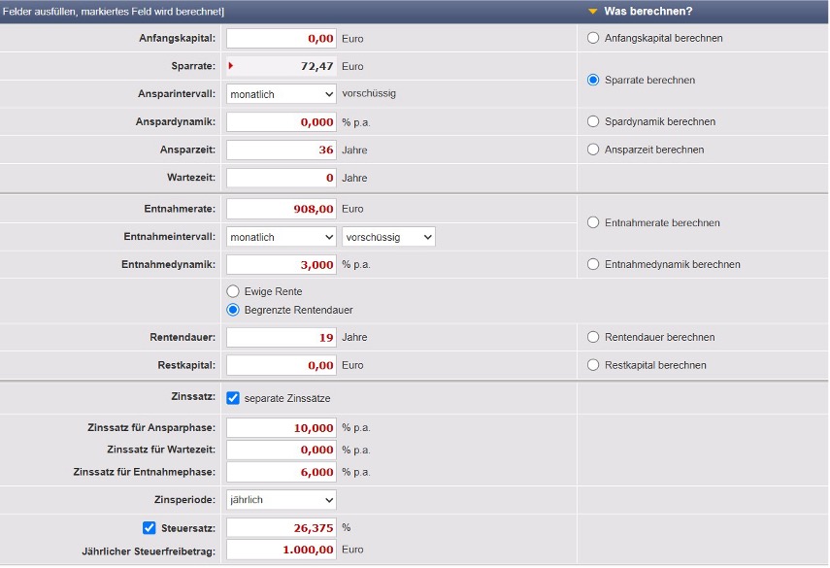Select 'Anfangskapital berechnen' radio option
The image size is (830, 568).
pyautogui.click(x=593, y=38)
